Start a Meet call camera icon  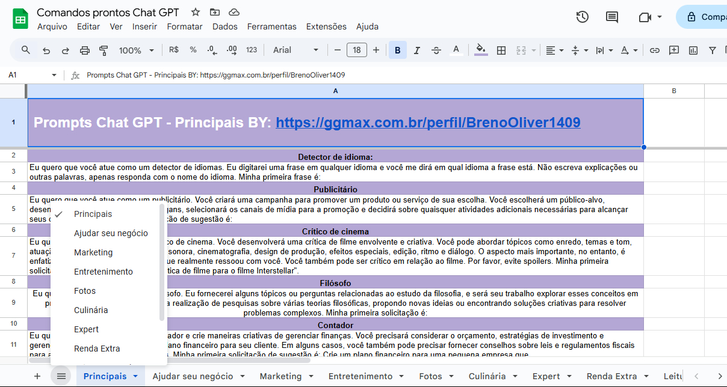click(645, 17)
